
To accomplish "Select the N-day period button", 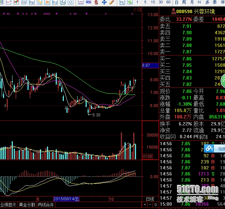I will point(199,2).
